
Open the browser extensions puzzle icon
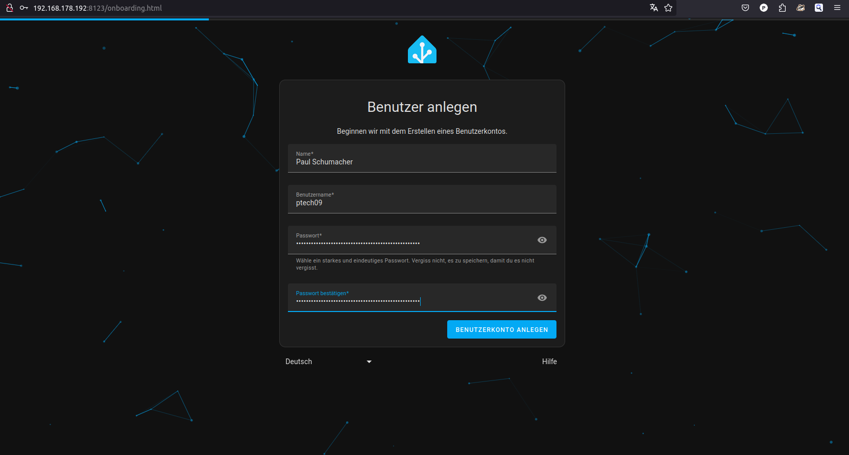pos(782,8)
